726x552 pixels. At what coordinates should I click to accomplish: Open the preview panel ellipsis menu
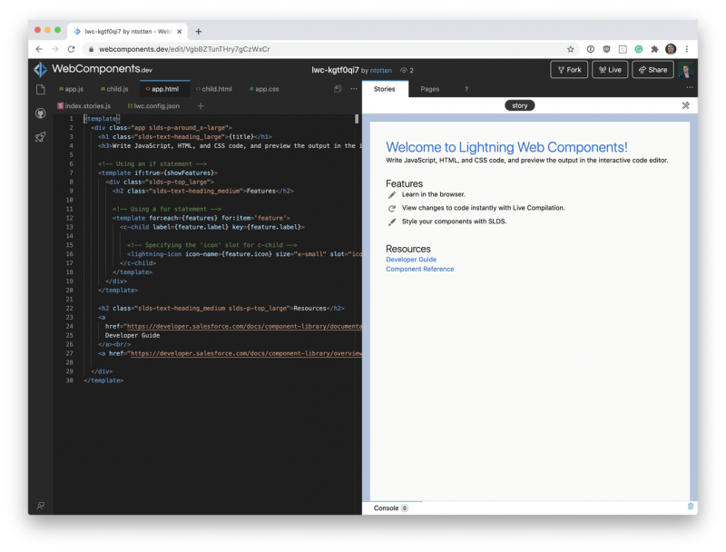tap(690, 87)
